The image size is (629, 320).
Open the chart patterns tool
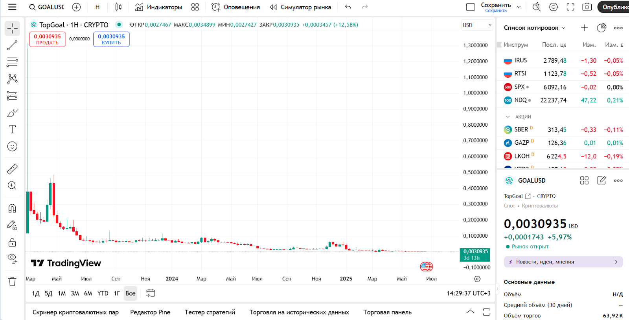click(12, 79)
